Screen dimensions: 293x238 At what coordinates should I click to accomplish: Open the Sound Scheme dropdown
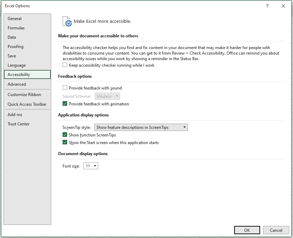pyautogui.click(x=107, y=96)
